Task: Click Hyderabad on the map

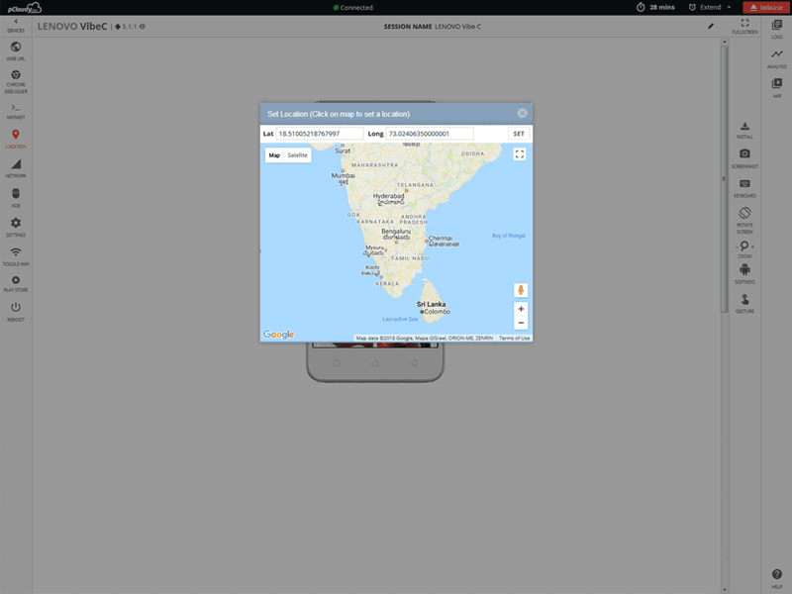Action: [x=388, y=196]
